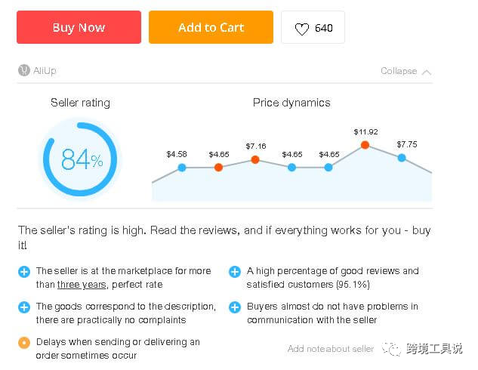Select the first $4.65 orange price point
This screenshot has height=370, width=478.
[219, 167]
